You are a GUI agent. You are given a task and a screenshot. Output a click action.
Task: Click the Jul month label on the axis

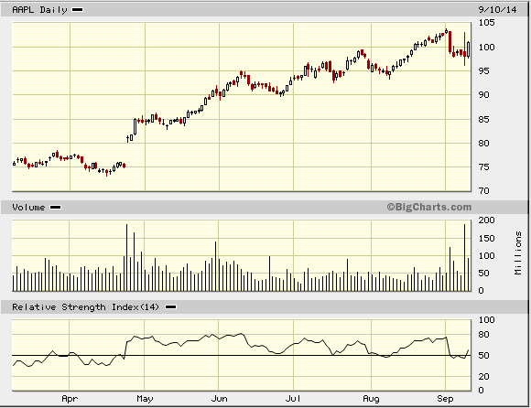pos(293,399)
